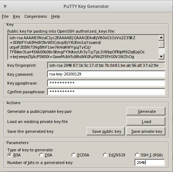Open the Help menu
The height and width of the screenshot is (172, 173).
pos(55,16)
